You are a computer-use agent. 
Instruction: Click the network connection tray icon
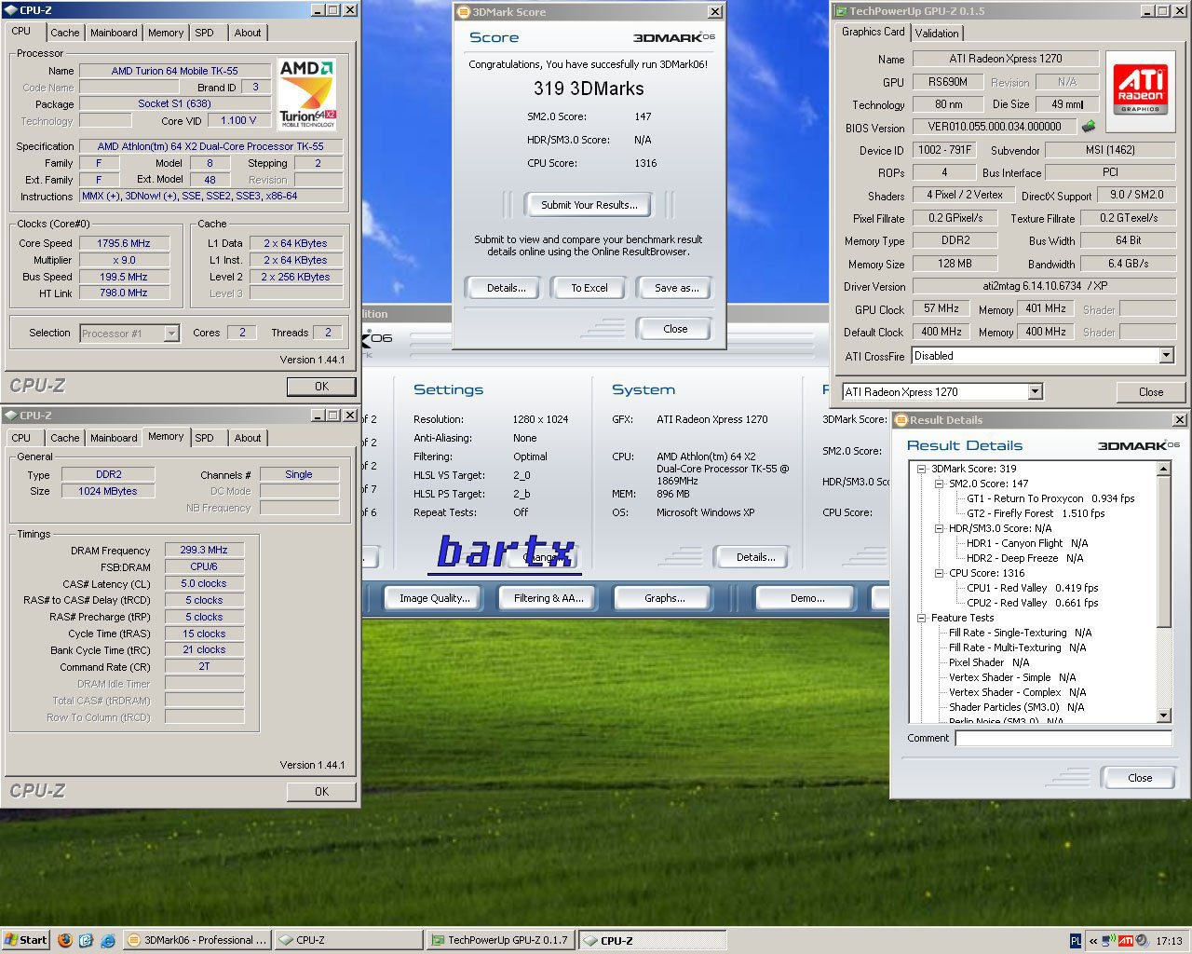click(x=1109, y=941)
